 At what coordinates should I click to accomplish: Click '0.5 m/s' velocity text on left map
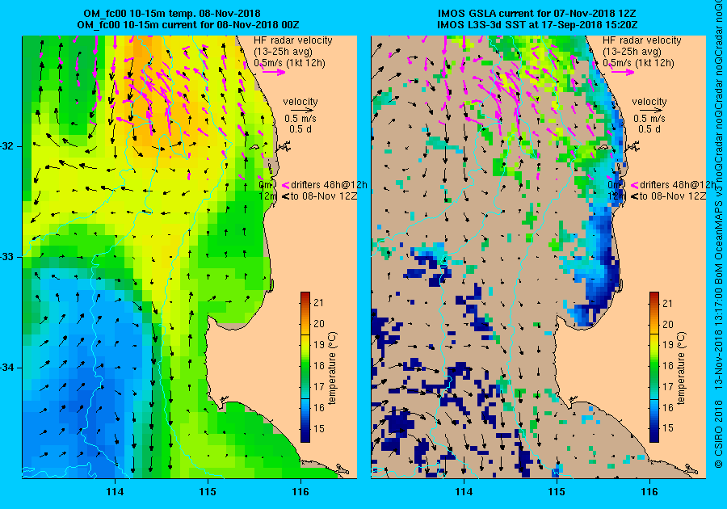(300, 119)
